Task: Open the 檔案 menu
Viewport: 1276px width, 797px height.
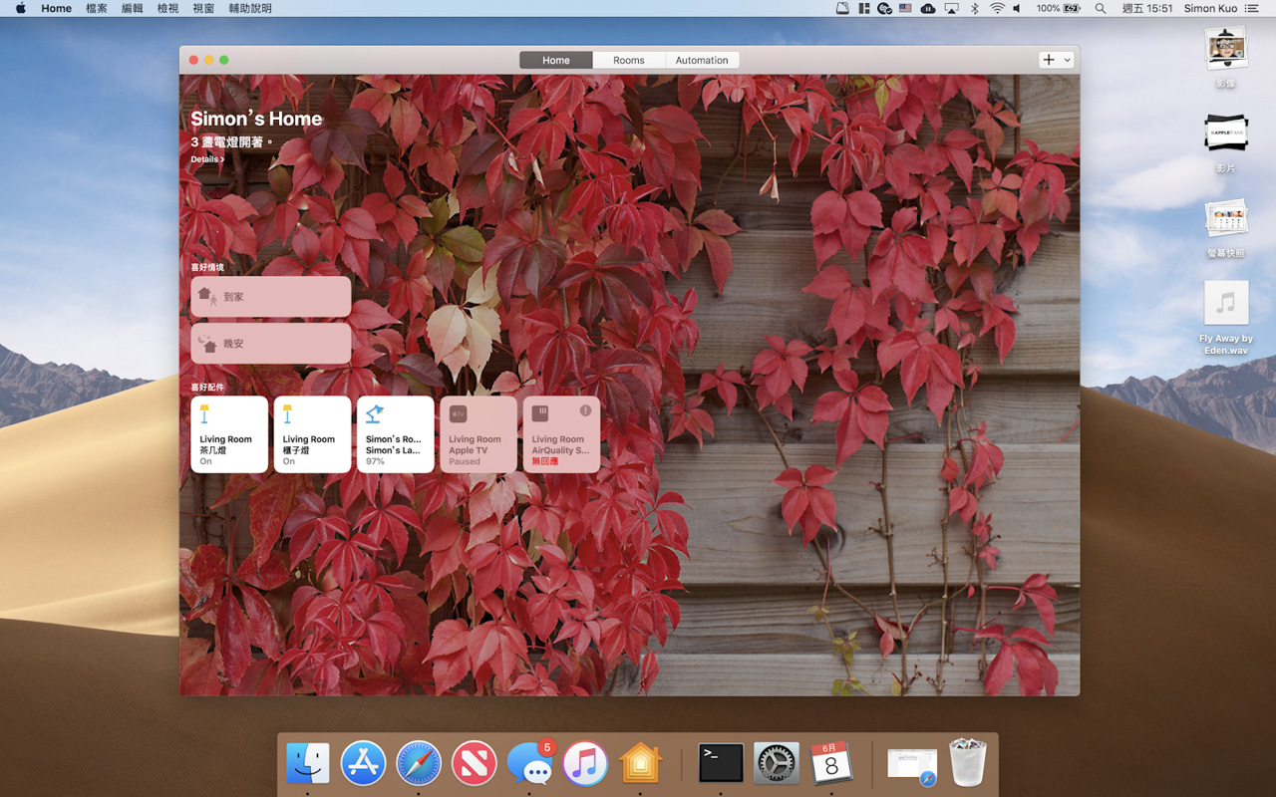Action: [97, 8]
